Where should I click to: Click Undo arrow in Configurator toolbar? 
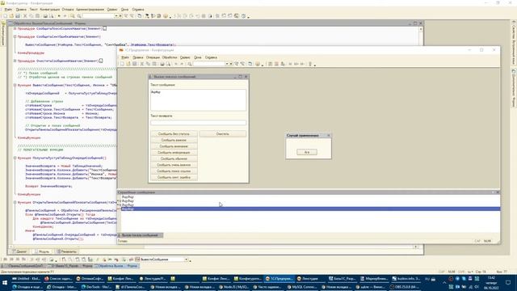[x=59, y=16]
